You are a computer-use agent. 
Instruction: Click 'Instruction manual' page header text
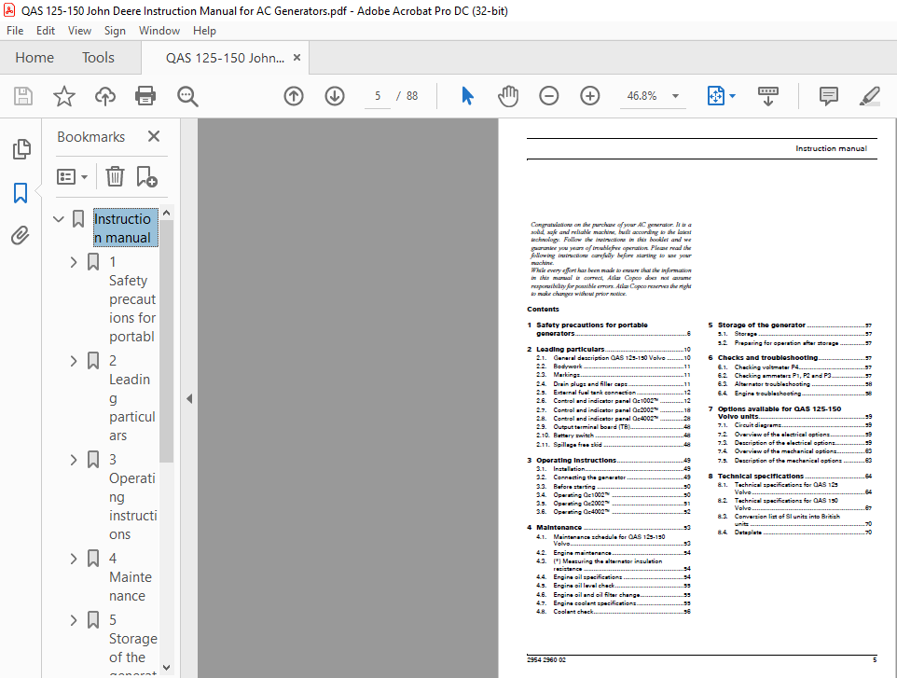[x=831, y=148]
